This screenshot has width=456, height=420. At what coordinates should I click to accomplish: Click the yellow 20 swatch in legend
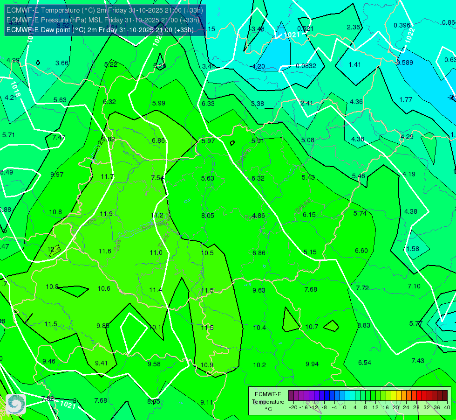[394, 396]
